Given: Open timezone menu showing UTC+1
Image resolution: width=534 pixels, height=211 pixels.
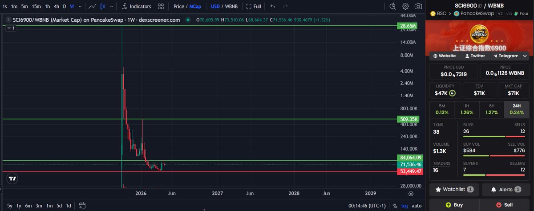Looking at the screenshot, I should (368, 206).
